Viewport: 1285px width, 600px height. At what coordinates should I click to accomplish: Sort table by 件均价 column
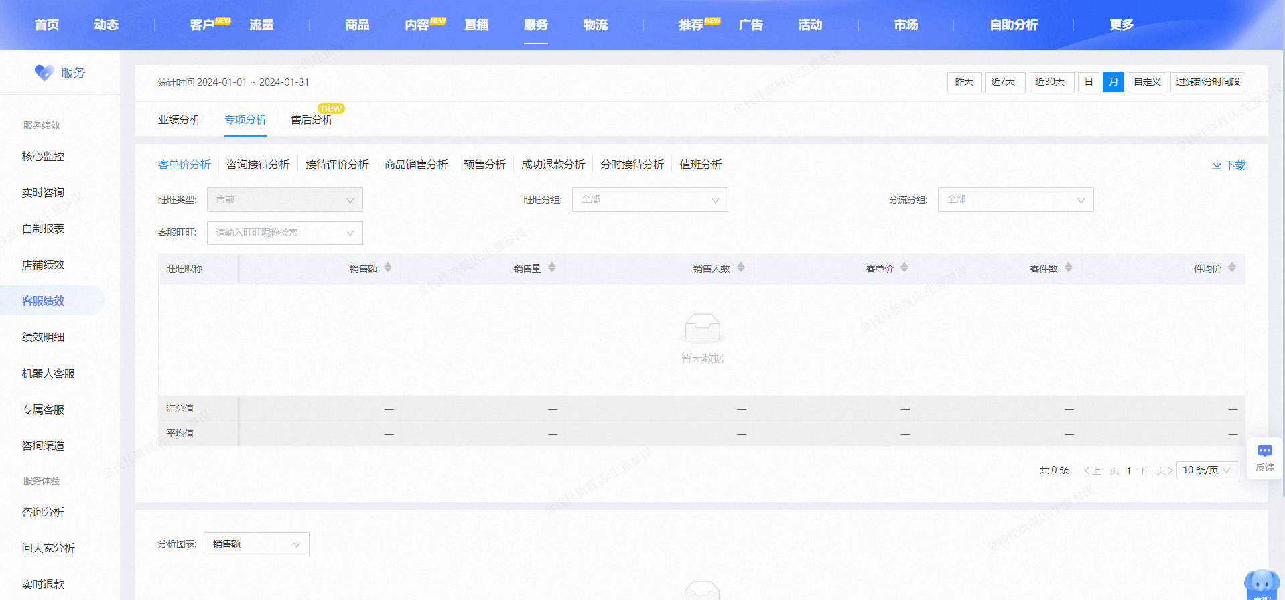[1232, 268]
